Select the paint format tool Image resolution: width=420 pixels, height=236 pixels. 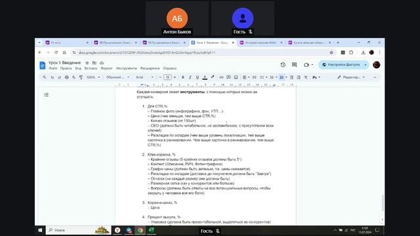point(81,77)
